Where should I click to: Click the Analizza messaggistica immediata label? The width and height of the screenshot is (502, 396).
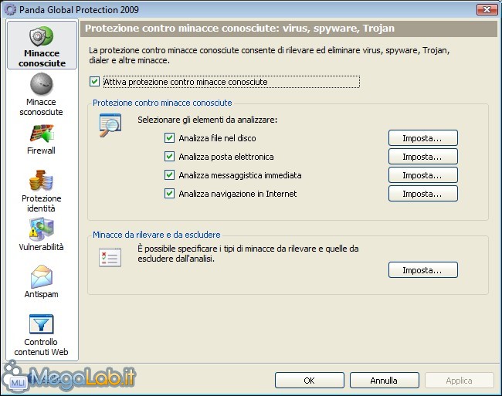coord(240,175)
